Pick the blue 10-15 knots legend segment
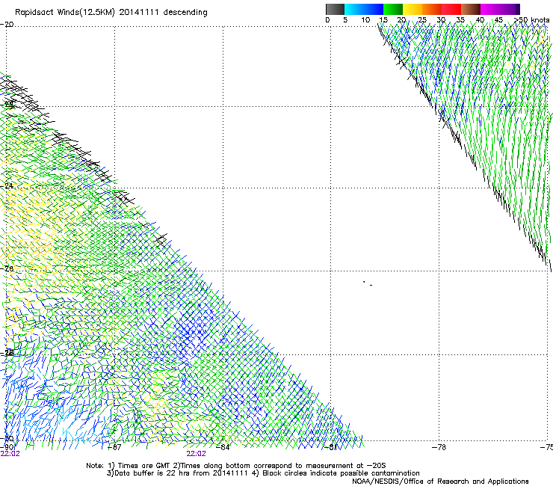Screen dimensions: 553x486 pyautogui.click(x=374, y=9)
